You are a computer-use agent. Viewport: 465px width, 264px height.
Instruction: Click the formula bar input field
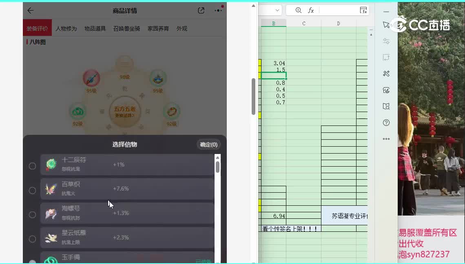338,10
